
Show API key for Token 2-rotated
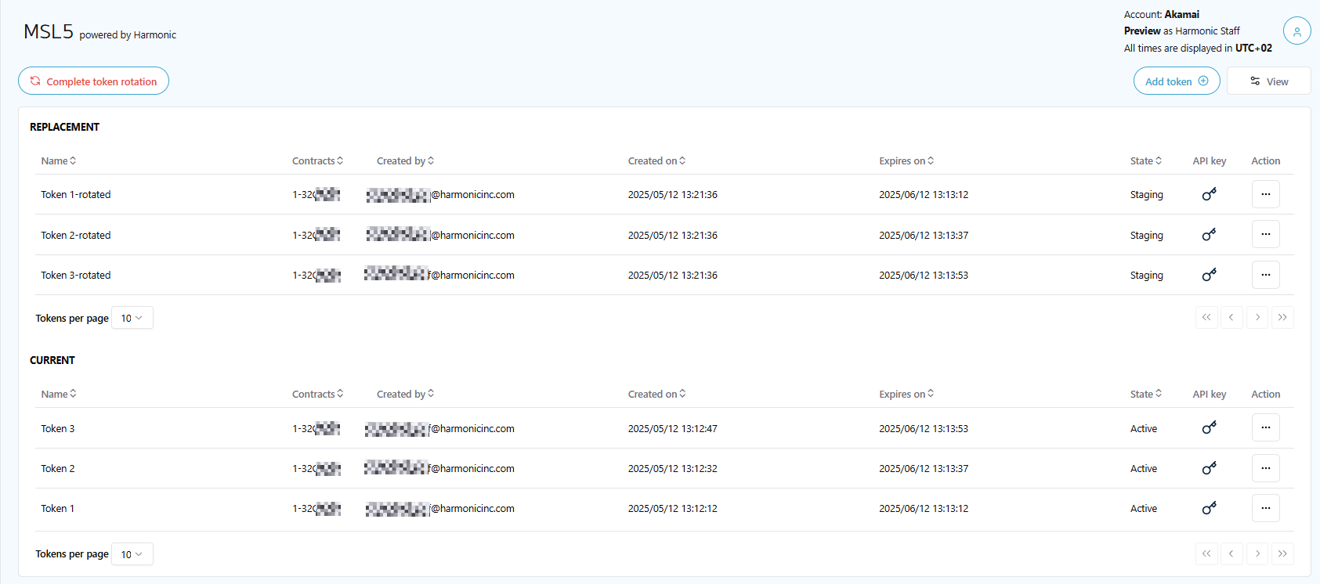coord(1209,235)
